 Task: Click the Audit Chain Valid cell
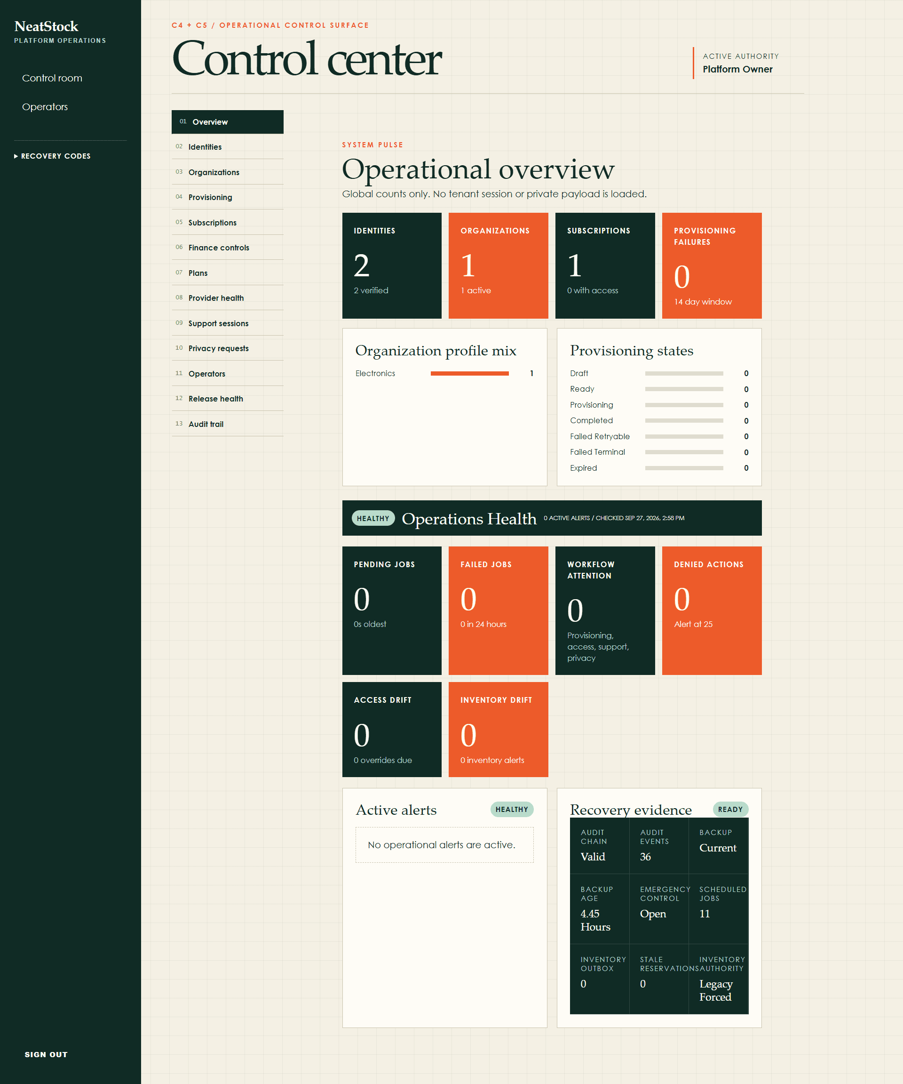(600, 845)
